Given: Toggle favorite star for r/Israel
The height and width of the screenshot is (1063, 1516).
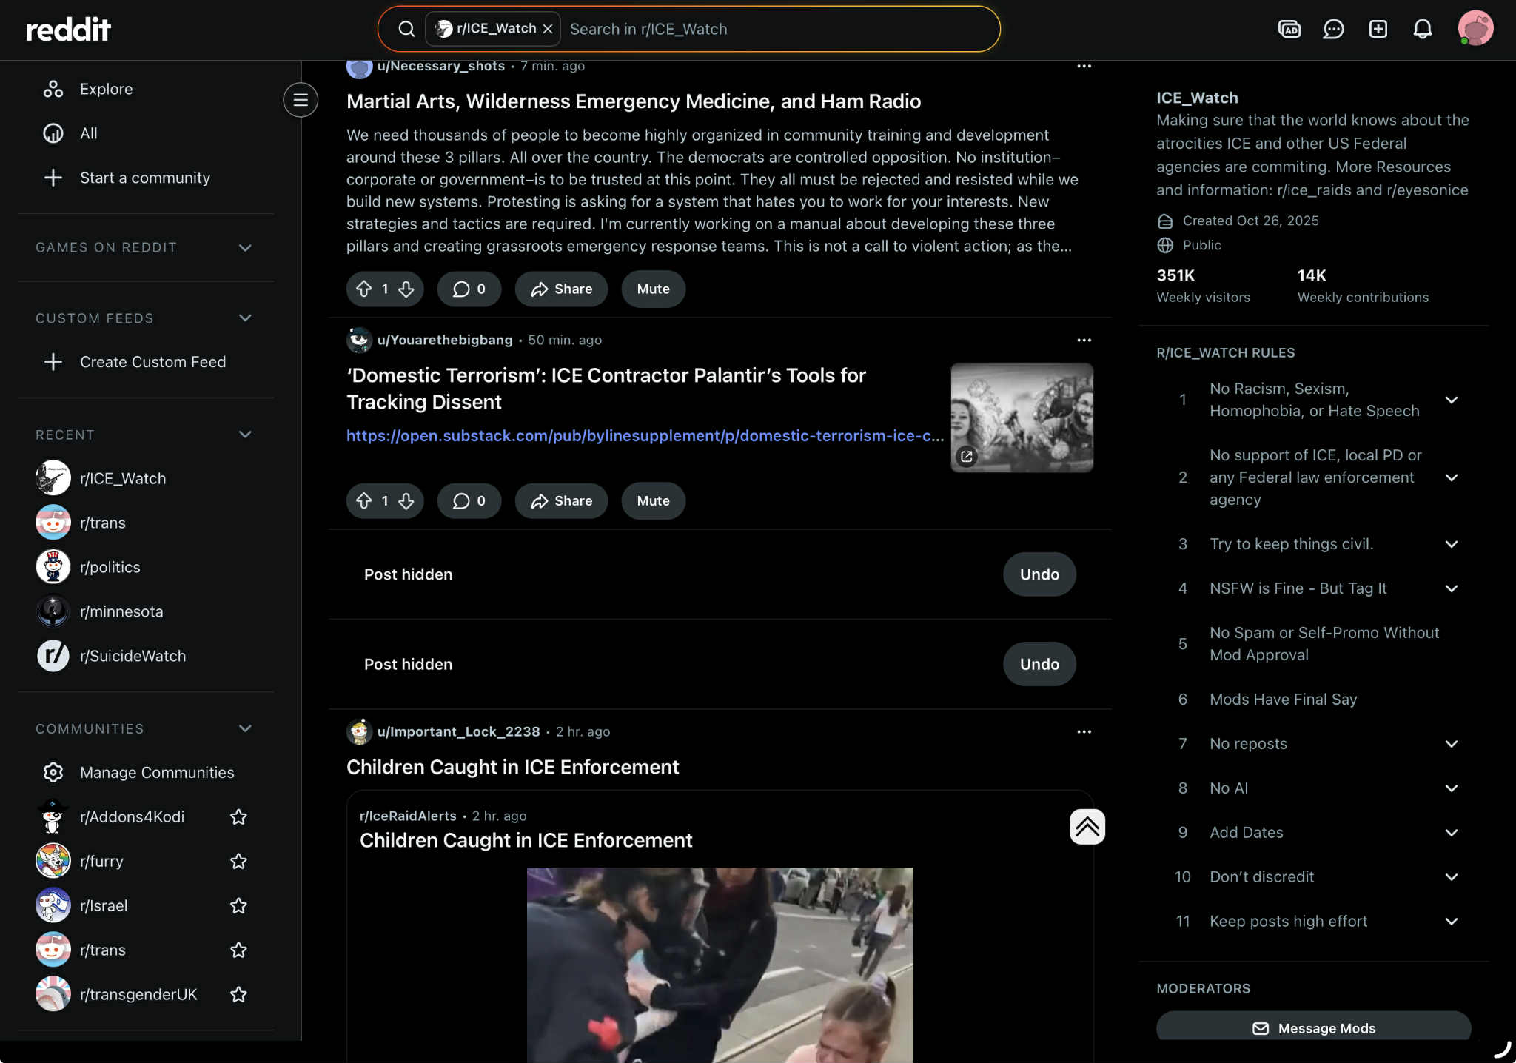Looking at the screenshot, I should [x=238, y=905].
